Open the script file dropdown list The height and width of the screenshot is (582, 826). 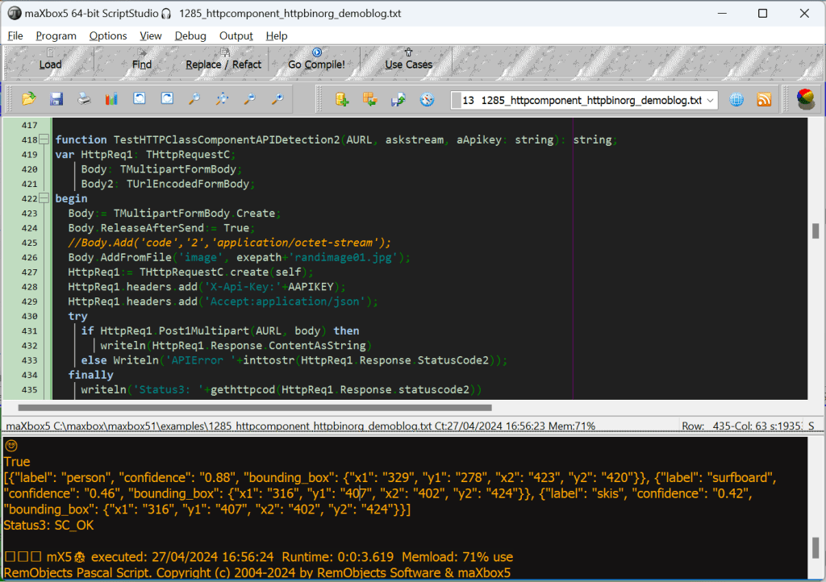tap(710, 100)
